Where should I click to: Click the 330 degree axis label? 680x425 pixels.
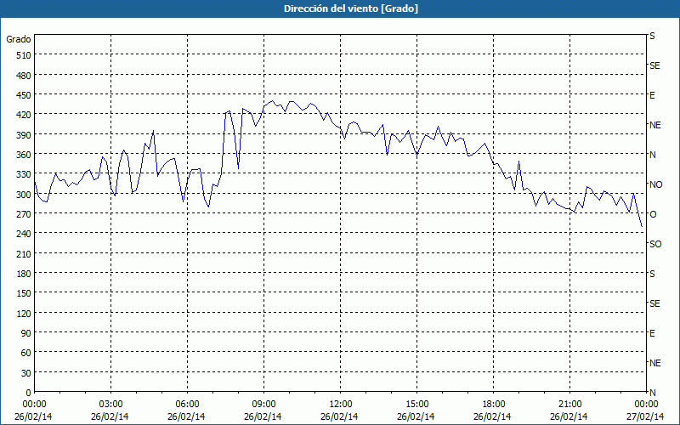[24, 174]
